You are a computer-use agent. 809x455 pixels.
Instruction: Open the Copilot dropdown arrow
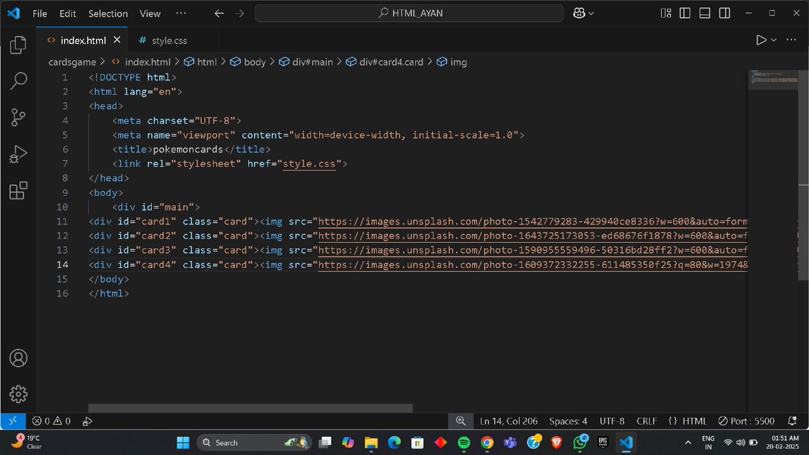[591, 13]
